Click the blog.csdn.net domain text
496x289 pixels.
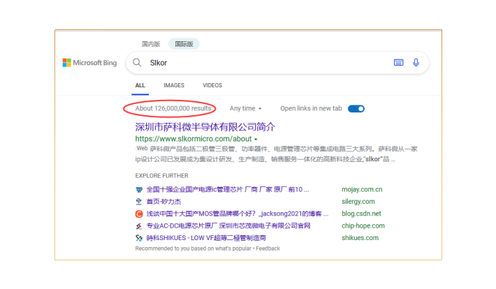[361, 214]
